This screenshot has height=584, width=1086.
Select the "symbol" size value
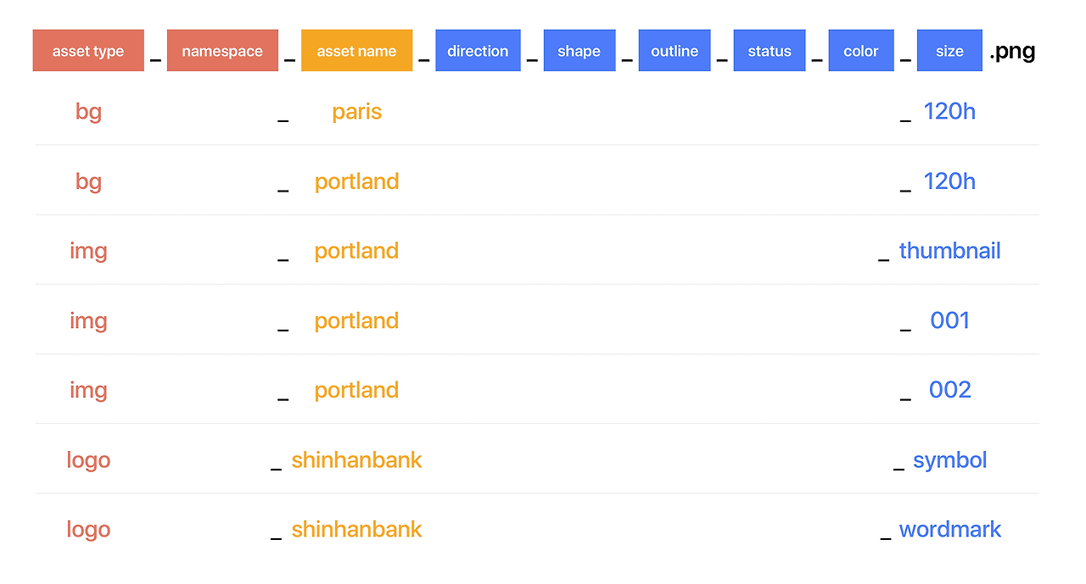pyautogui.click(x=949, y=460)
